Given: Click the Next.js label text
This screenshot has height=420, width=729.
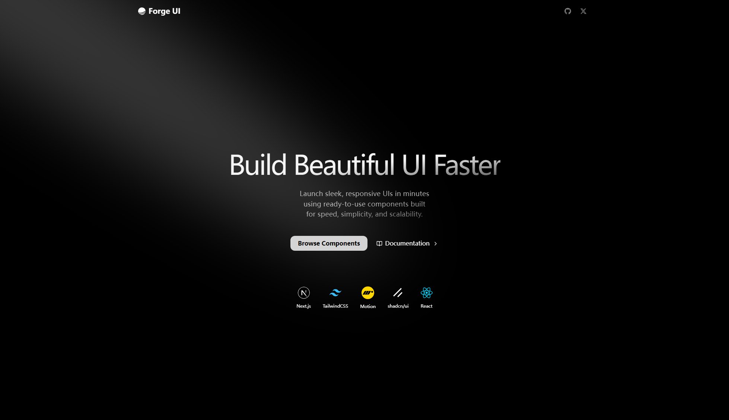Looking at the screenshot, I should (x=303, y=306).
